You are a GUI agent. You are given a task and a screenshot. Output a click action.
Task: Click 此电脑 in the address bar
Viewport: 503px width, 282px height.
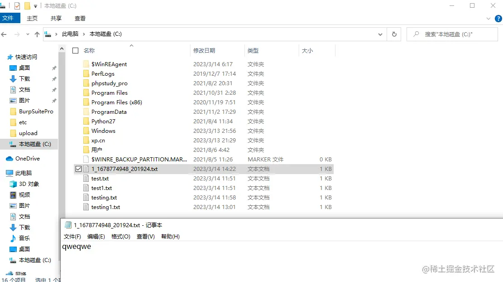pos(70,34)
